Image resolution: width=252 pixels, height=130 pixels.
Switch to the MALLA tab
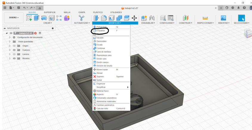coord(67,12)
